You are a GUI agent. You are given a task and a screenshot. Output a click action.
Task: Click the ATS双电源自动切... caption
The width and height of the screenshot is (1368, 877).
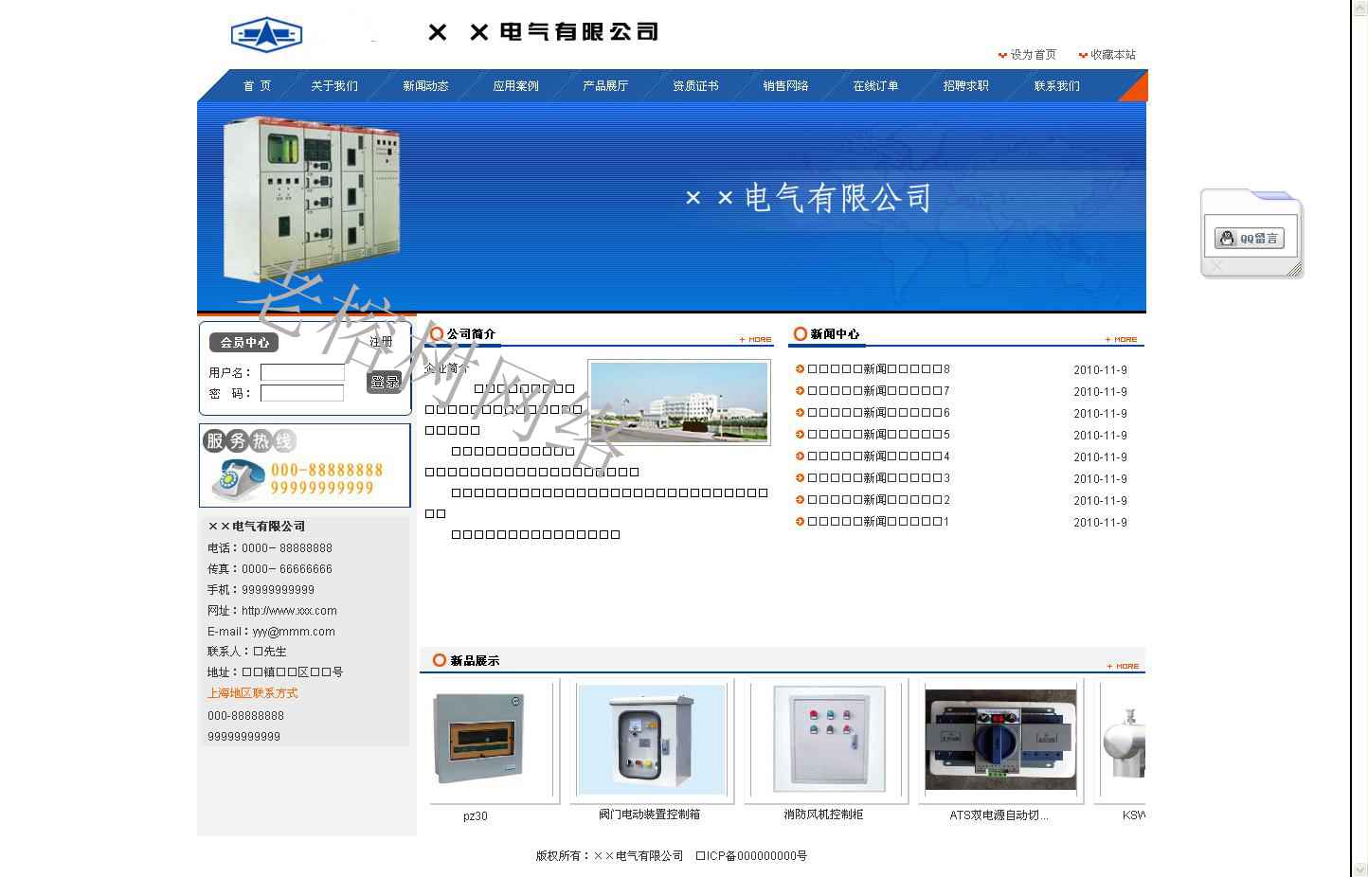tap(999, 815)
